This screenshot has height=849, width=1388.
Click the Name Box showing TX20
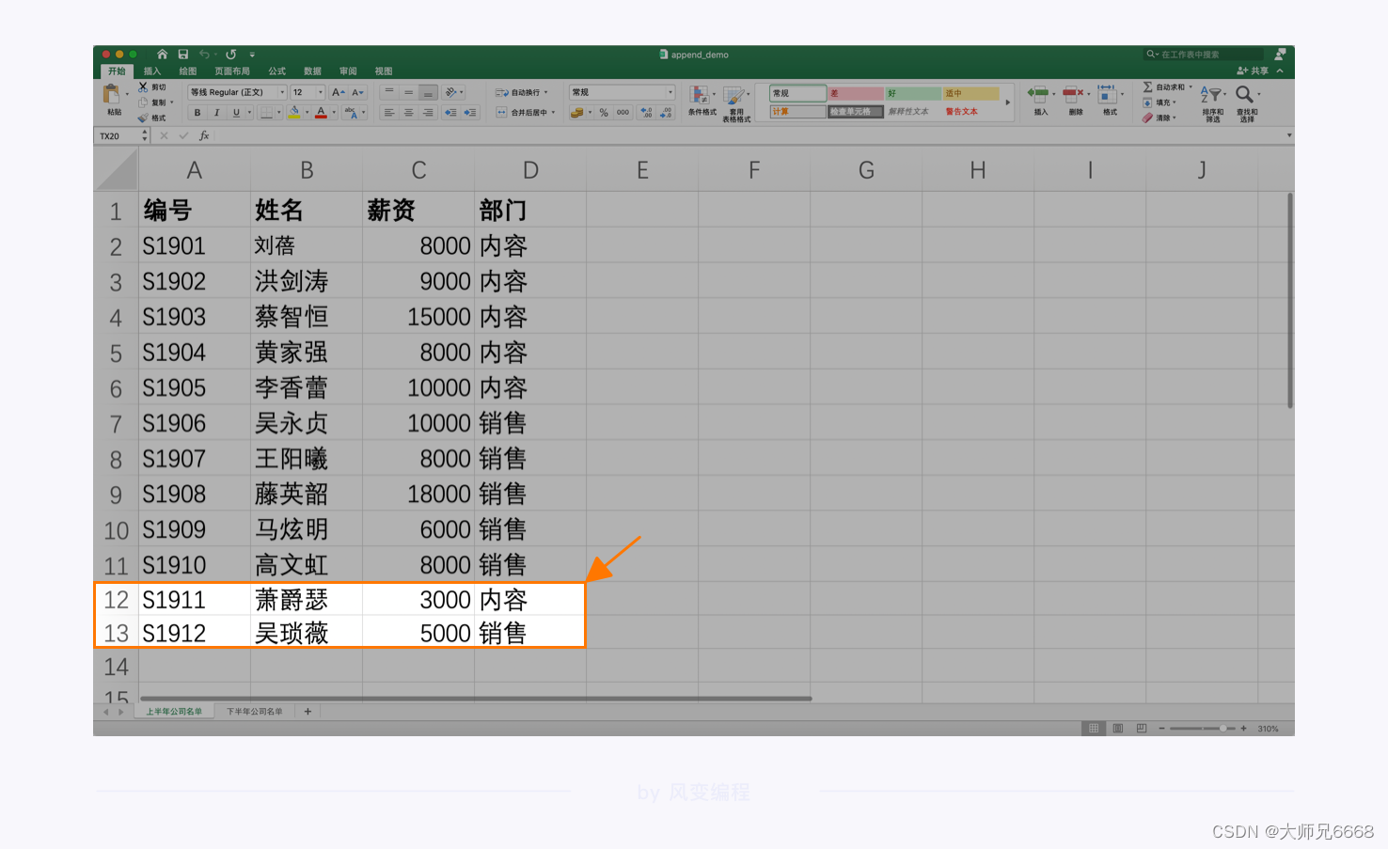pyautogui.click(x=122, y=135)
